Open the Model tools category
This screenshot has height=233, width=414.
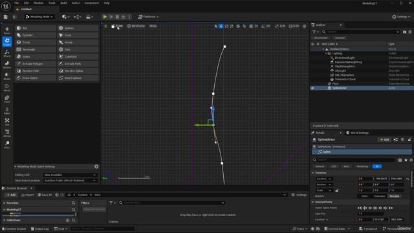tap(7, 76)
